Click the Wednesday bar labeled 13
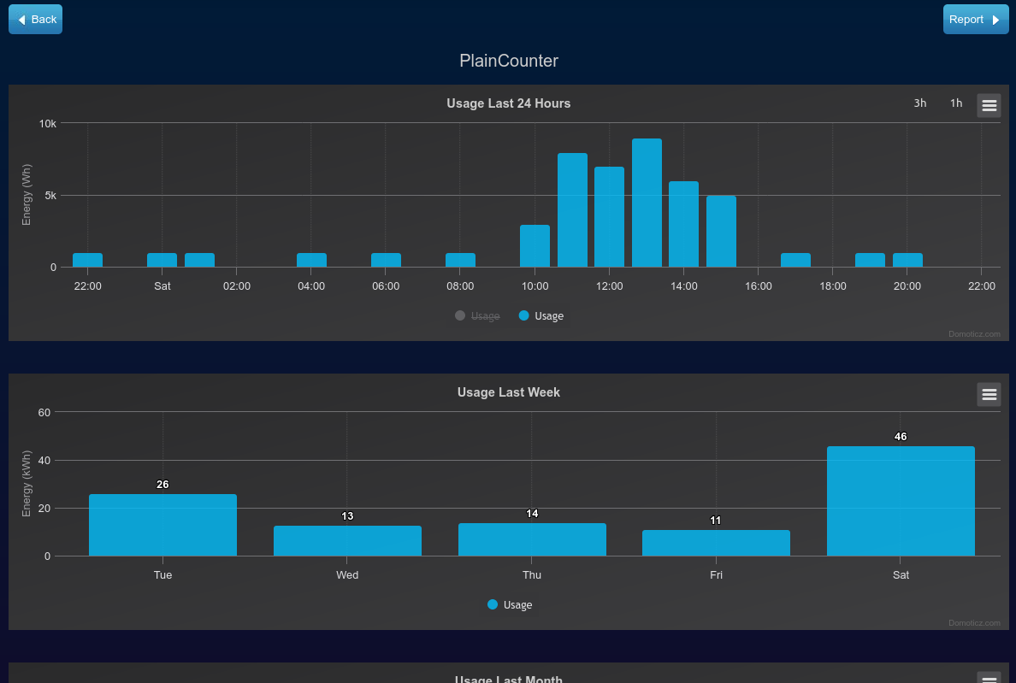 347,540
